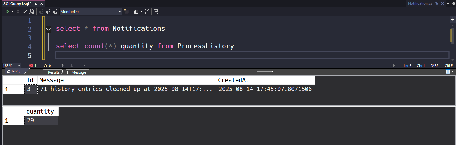Open the Notification.cs preview tab
This screenshot has height=145, width=456.
point(420,3)
